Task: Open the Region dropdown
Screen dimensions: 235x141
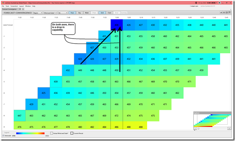Action: click(38, 13)
